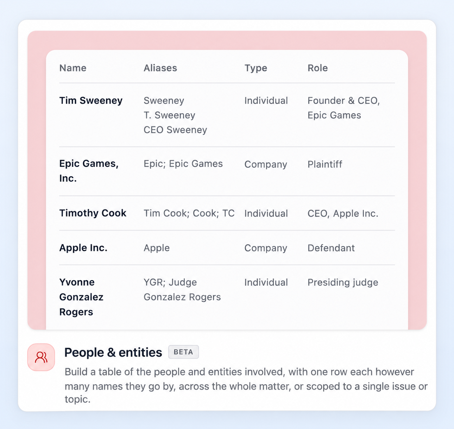This screenshot has height=429, width=454.
Task: Click the BETA badge
Action: click(183, 352)
